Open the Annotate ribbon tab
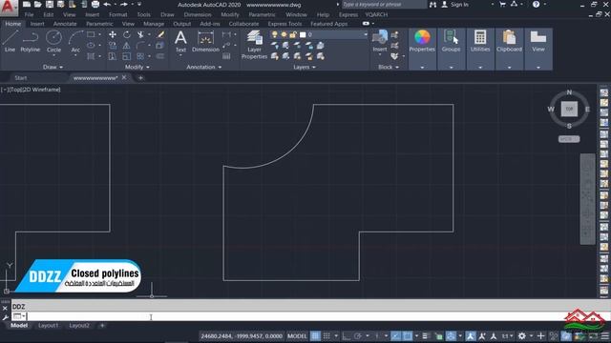611x343 pixels. pos(65,24)
